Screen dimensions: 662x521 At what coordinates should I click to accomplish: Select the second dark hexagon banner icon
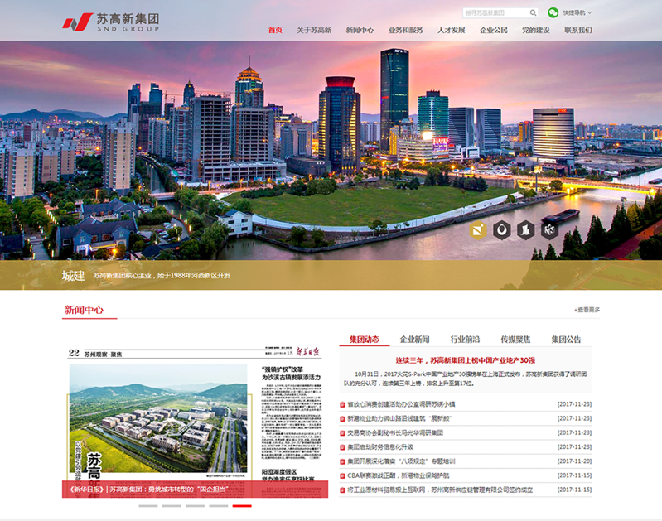[501, 229]
